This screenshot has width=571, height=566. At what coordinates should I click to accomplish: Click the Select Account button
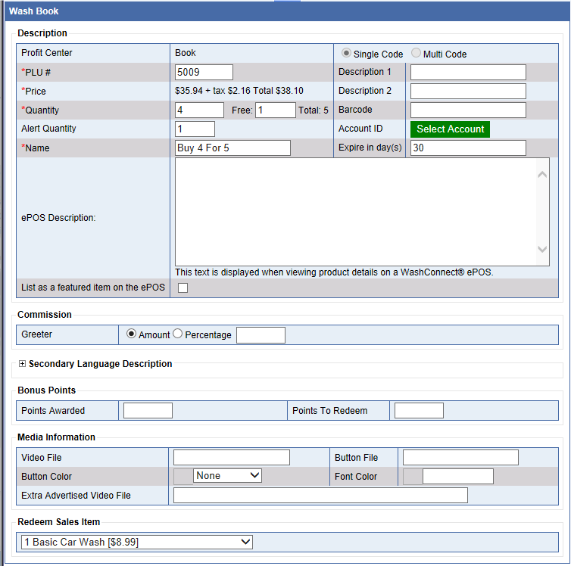click(x=450, y=129)
